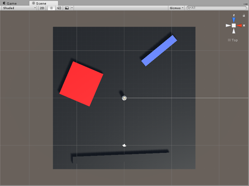Toggle the effects image icon
Screen dimensions: 249x186
click(67, 8)
